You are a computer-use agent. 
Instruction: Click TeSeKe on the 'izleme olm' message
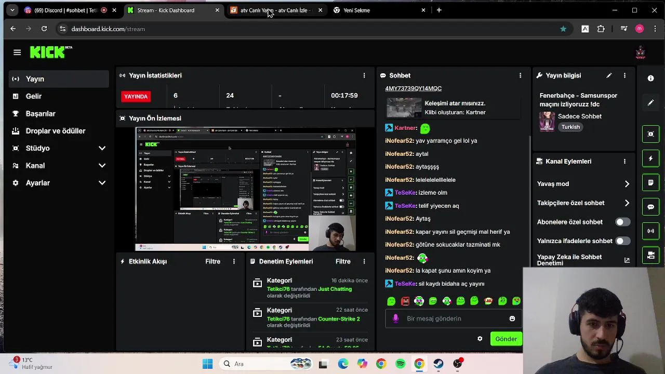point(405,193)
